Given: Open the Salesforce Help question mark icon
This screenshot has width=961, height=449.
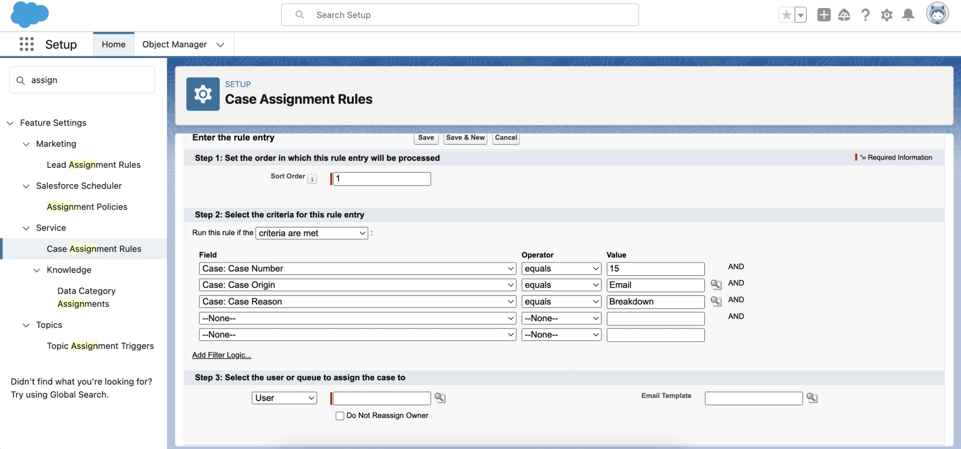Looking at the screenshot, I should [866, 15].
